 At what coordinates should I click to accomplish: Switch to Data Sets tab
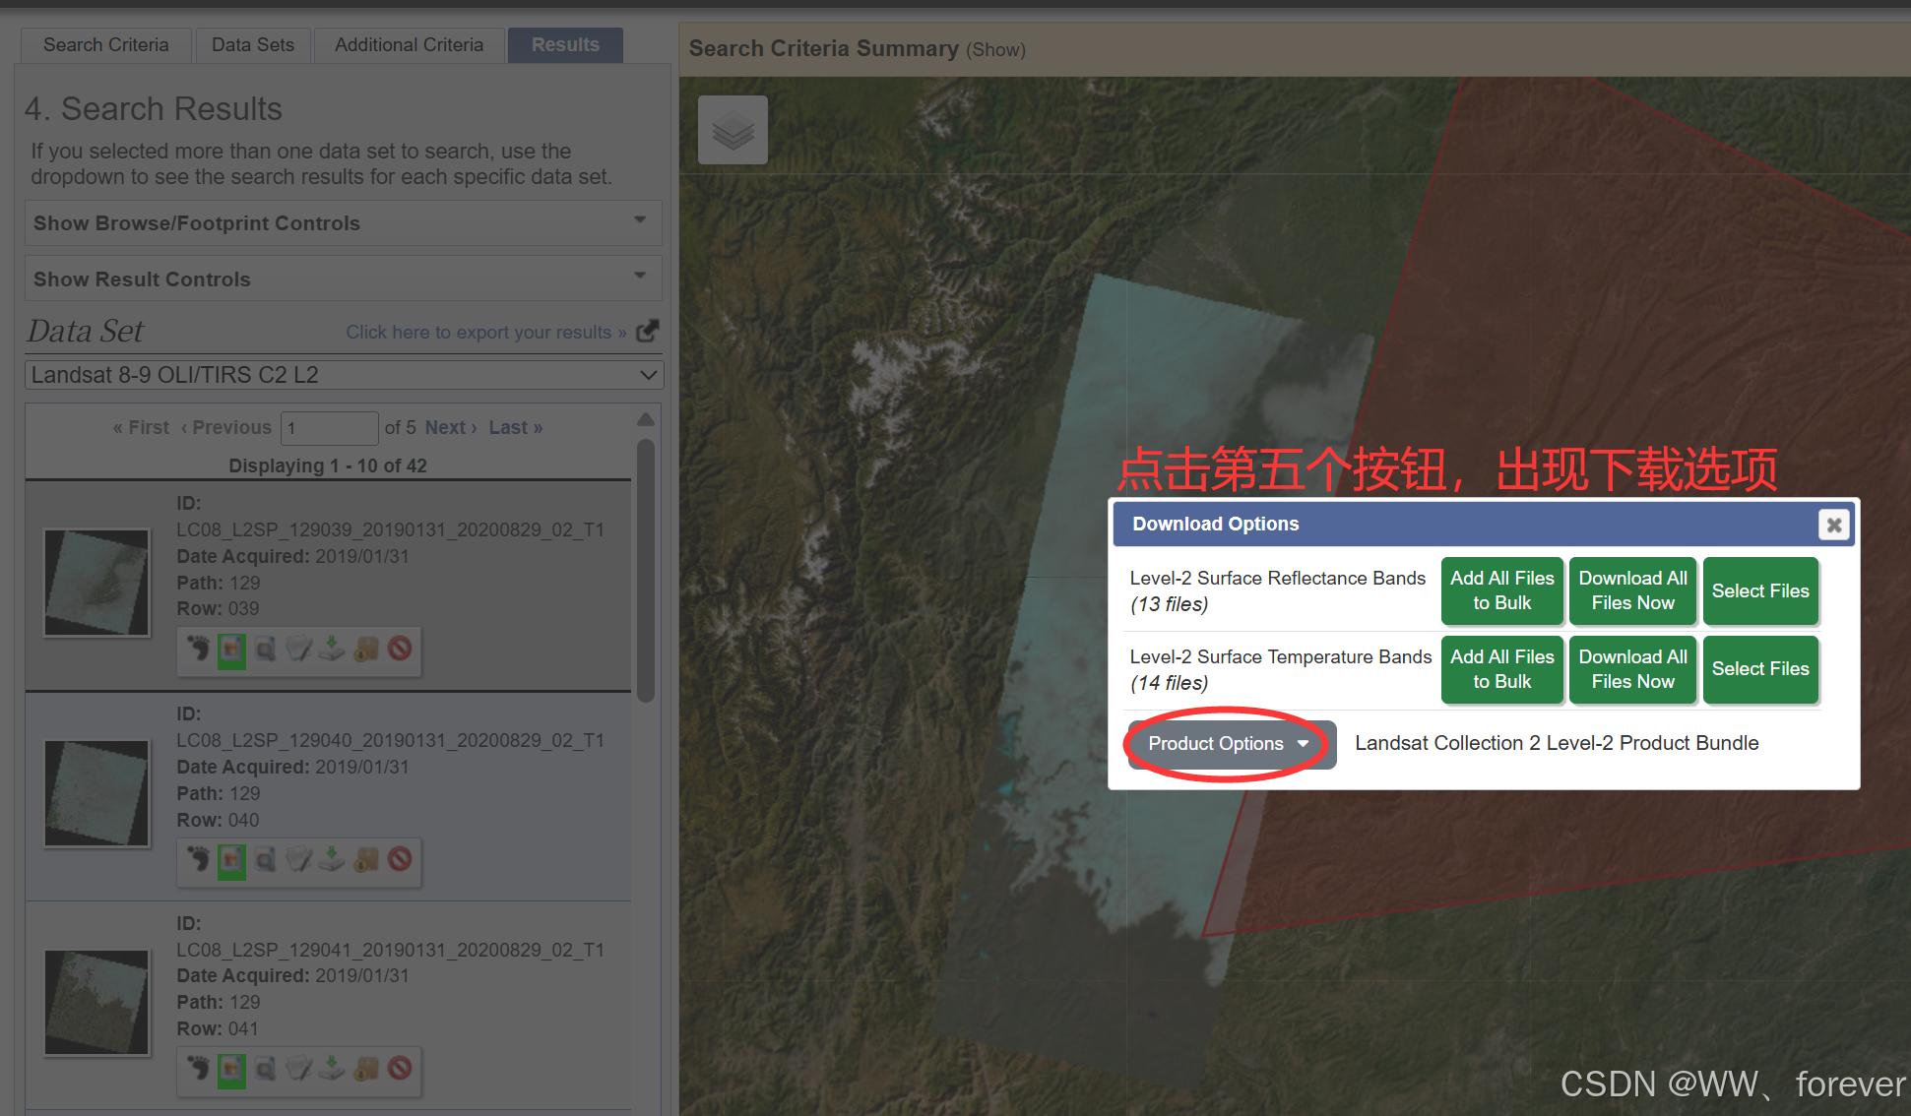point(252,45)
